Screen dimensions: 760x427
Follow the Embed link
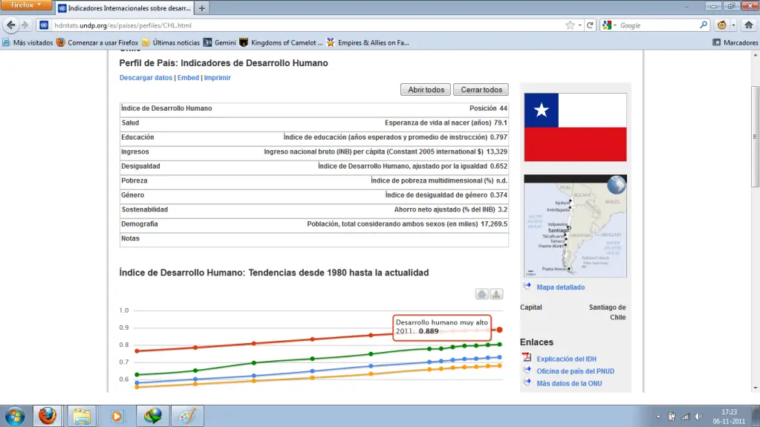click(x=188, y=77)
